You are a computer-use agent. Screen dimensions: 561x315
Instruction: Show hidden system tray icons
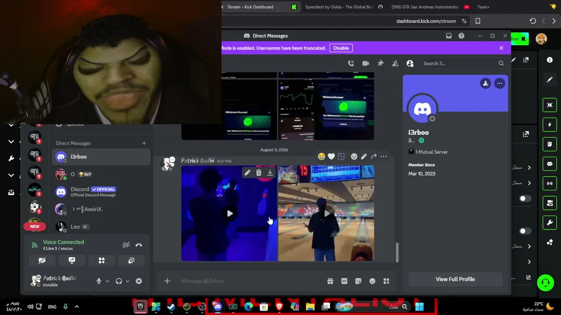tap(76, 307)
